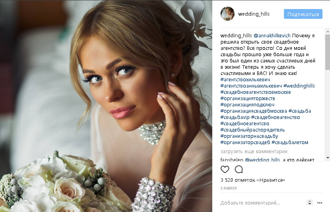Image resolution: width=330 pixels, height=212 pixels.
Task: Click the hashtag #агентствохилькевич
Action: point(245,80)
